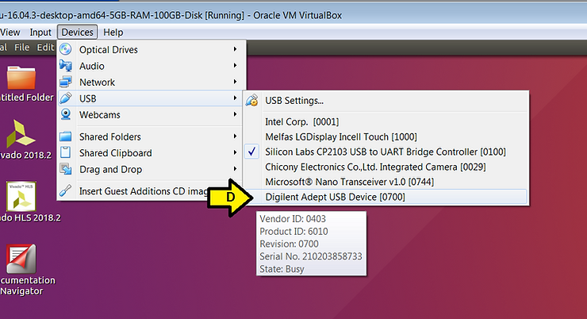Expand Shared Clipboard submenu arrow

coord(235,152)
